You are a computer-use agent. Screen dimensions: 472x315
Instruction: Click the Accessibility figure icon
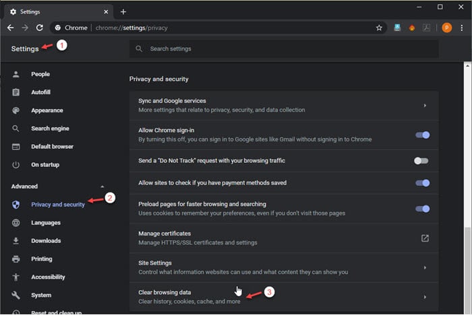pos(16,277)
